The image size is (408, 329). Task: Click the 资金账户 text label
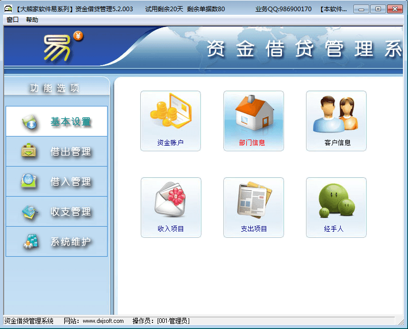(170, 143)
